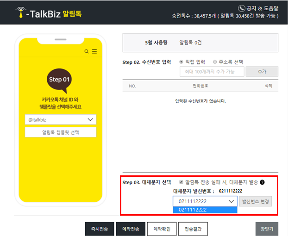The width and height of the screenshot is (288, 236).
Task: Click the 대체문자 발신번호 value 0211112222
Action: pyautogui.click(x=231, y=191)
